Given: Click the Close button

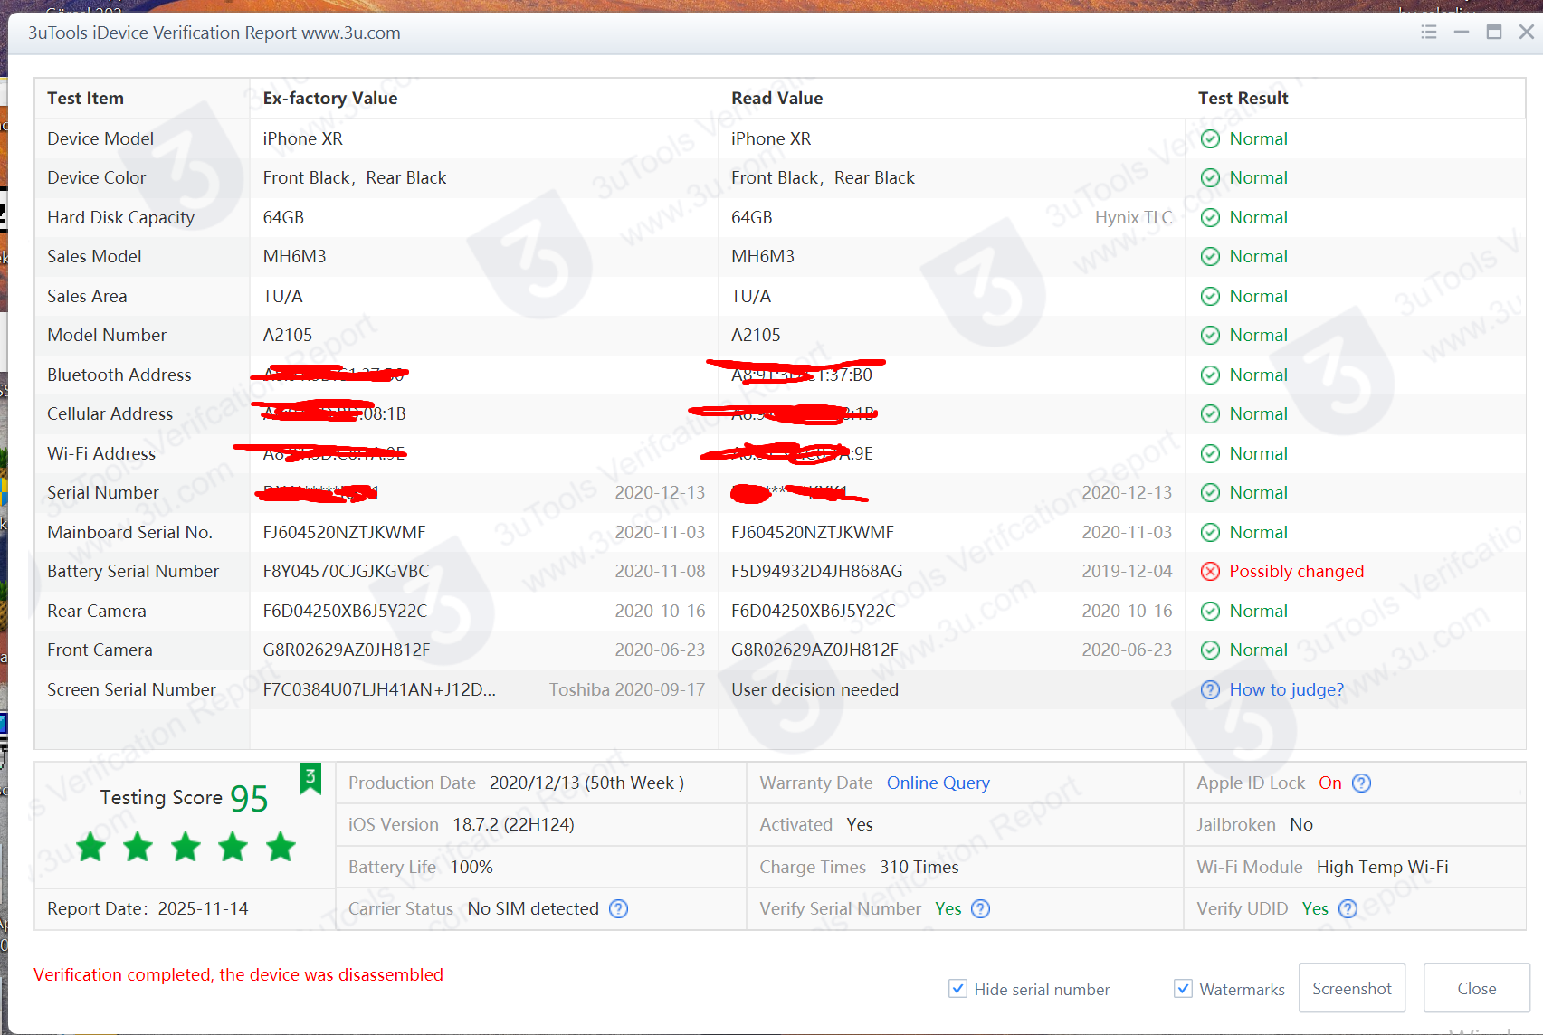Looking at the screenshot, I should pyautogui.click(x=1477, y=988).
